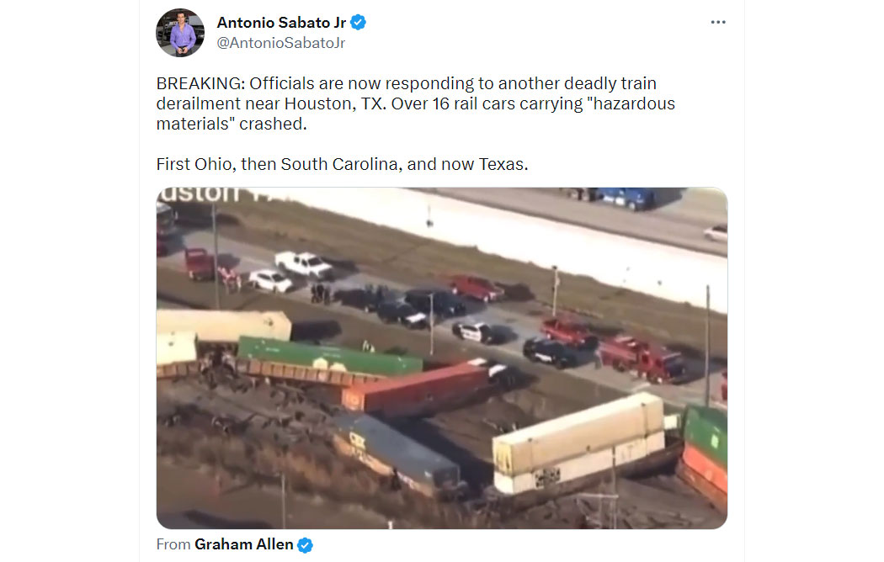Open Antonio Sabato Jr's profile picture
884x562 pixels.
click(x=180, y=33)
